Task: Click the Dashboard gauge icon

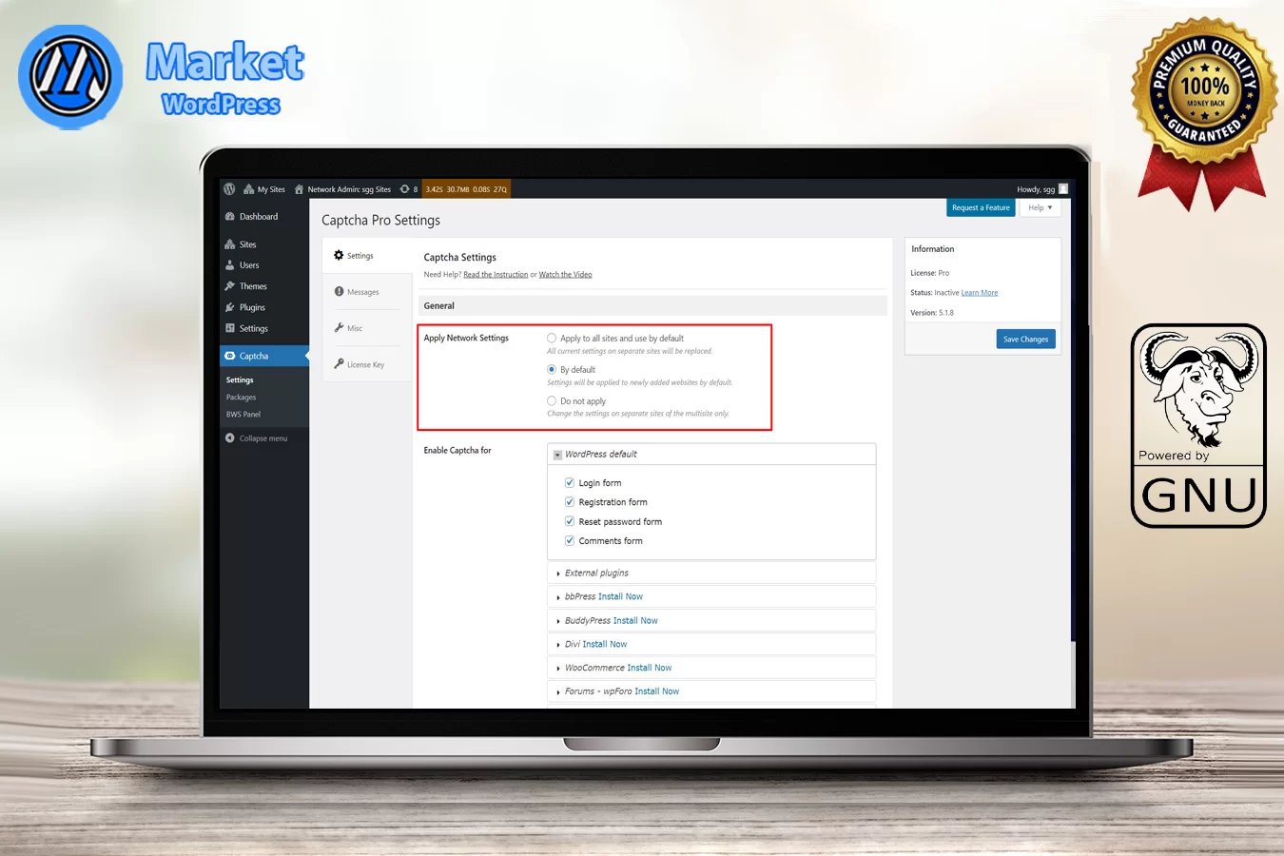Action: point(230,217)
